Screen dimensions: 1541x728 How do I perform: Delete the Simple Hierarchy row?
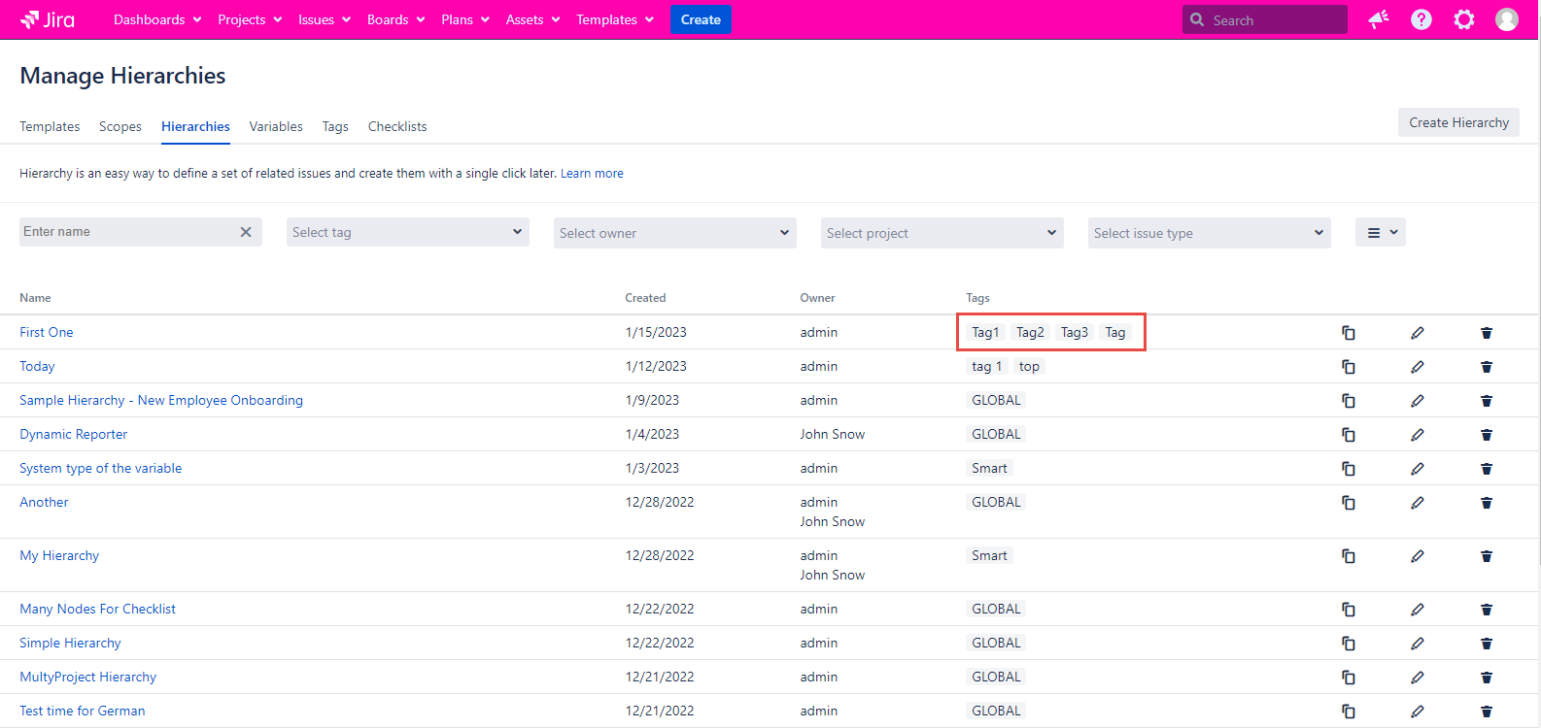[1487, 644]
